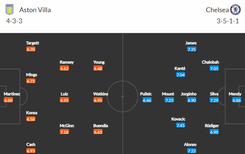The image size is (245, 154).
Task: Click McGinn's 7.18 rating badge
Action: pos(64,132)
